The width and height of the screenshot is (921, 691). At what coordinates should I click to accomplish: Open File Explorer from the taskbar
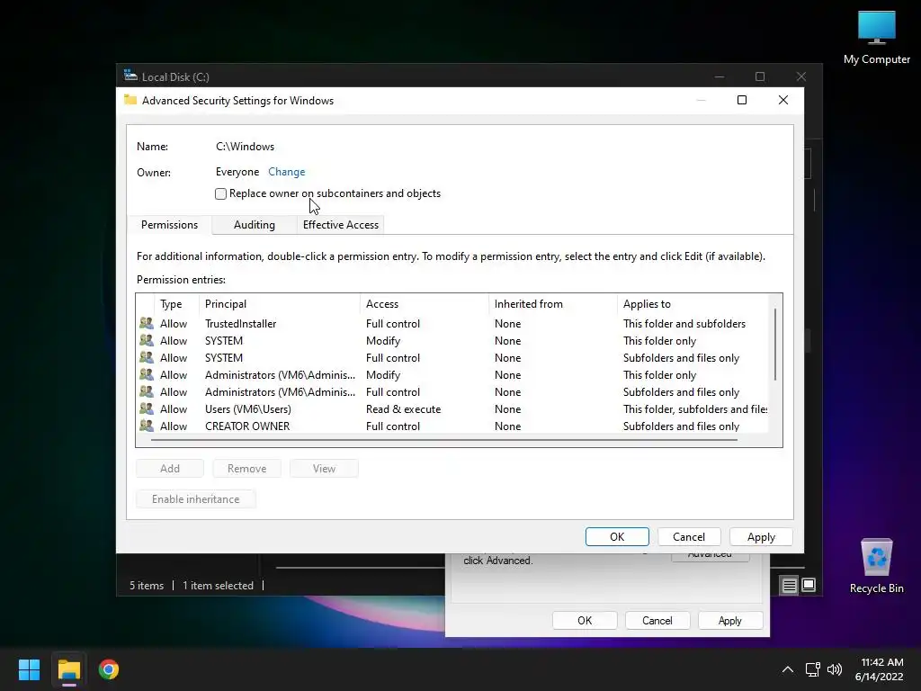pos(68,669)
